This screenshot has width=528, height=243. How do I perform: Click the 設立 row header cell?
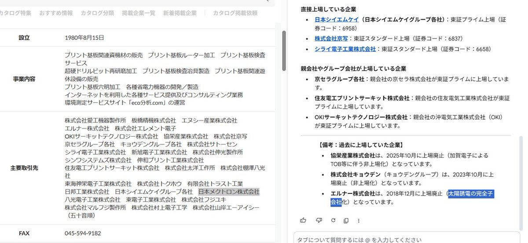(24, 38)
